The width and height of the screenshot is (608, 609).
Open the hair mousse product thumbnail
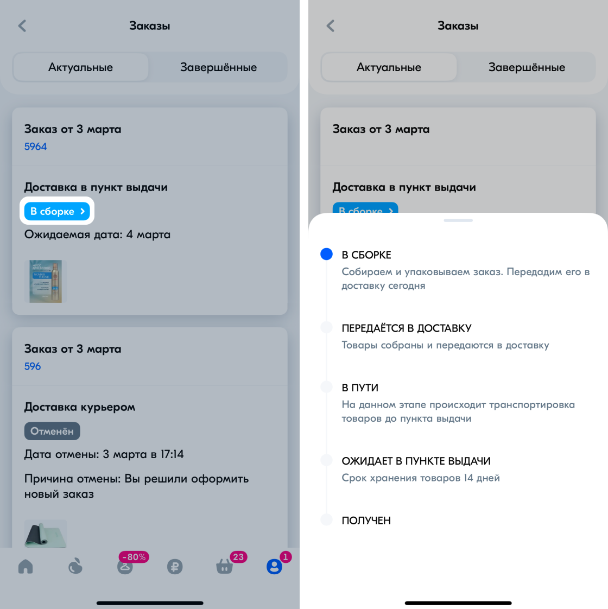pyautogui.click(x=46, y=281)
